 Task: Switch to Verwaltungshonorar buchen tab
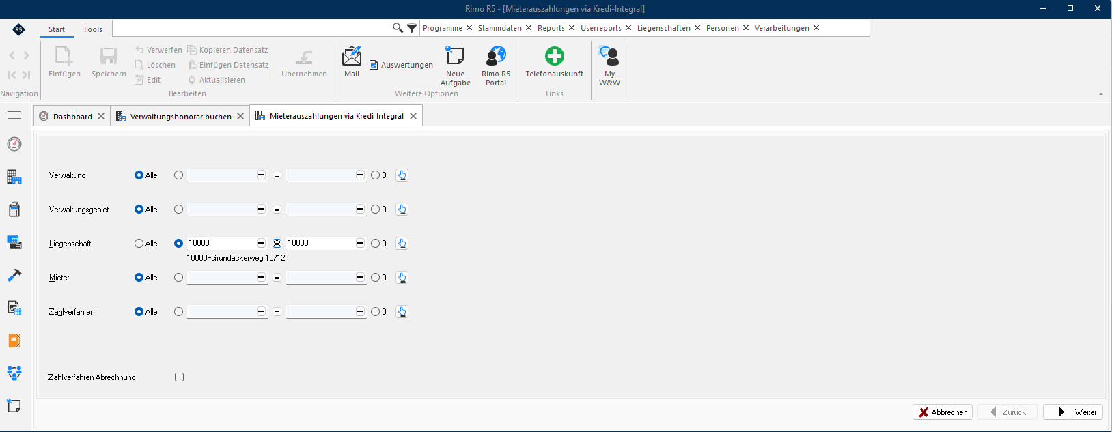tap(180, 117)
